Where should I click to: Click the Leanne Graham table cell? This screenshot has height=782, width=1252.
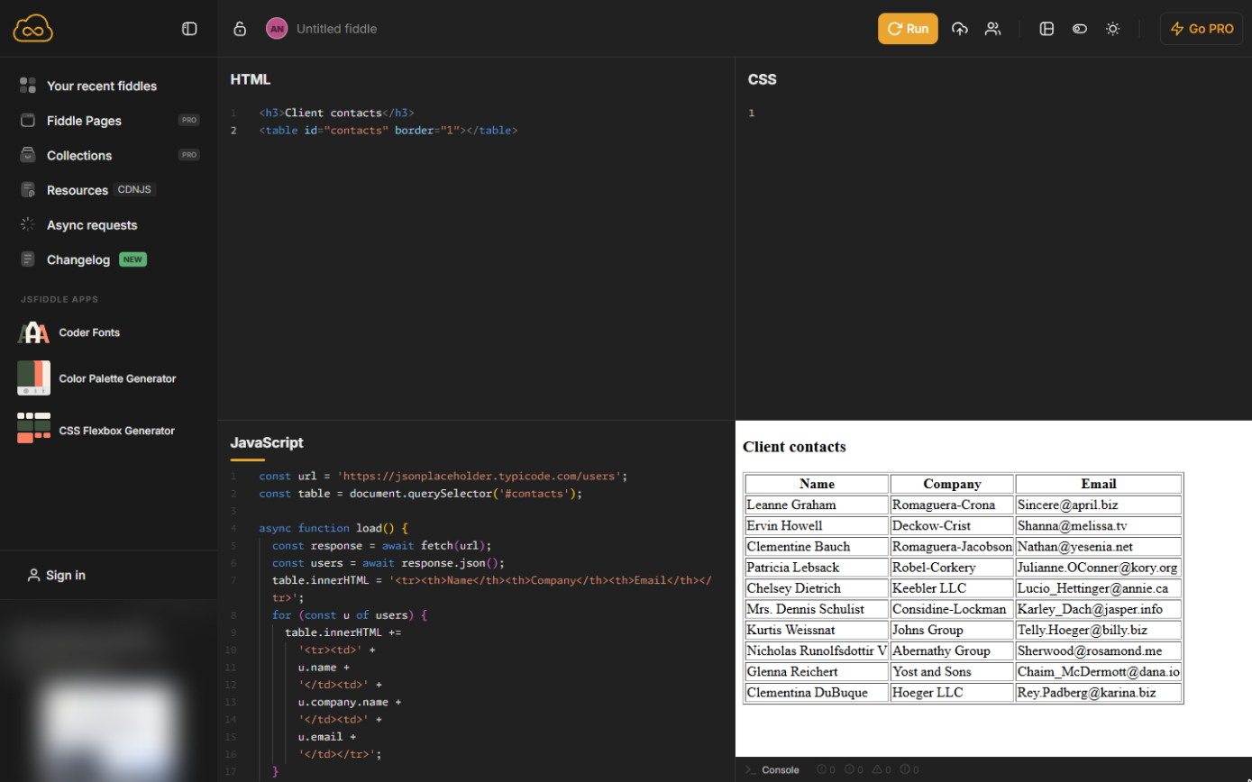pos(818,505)
